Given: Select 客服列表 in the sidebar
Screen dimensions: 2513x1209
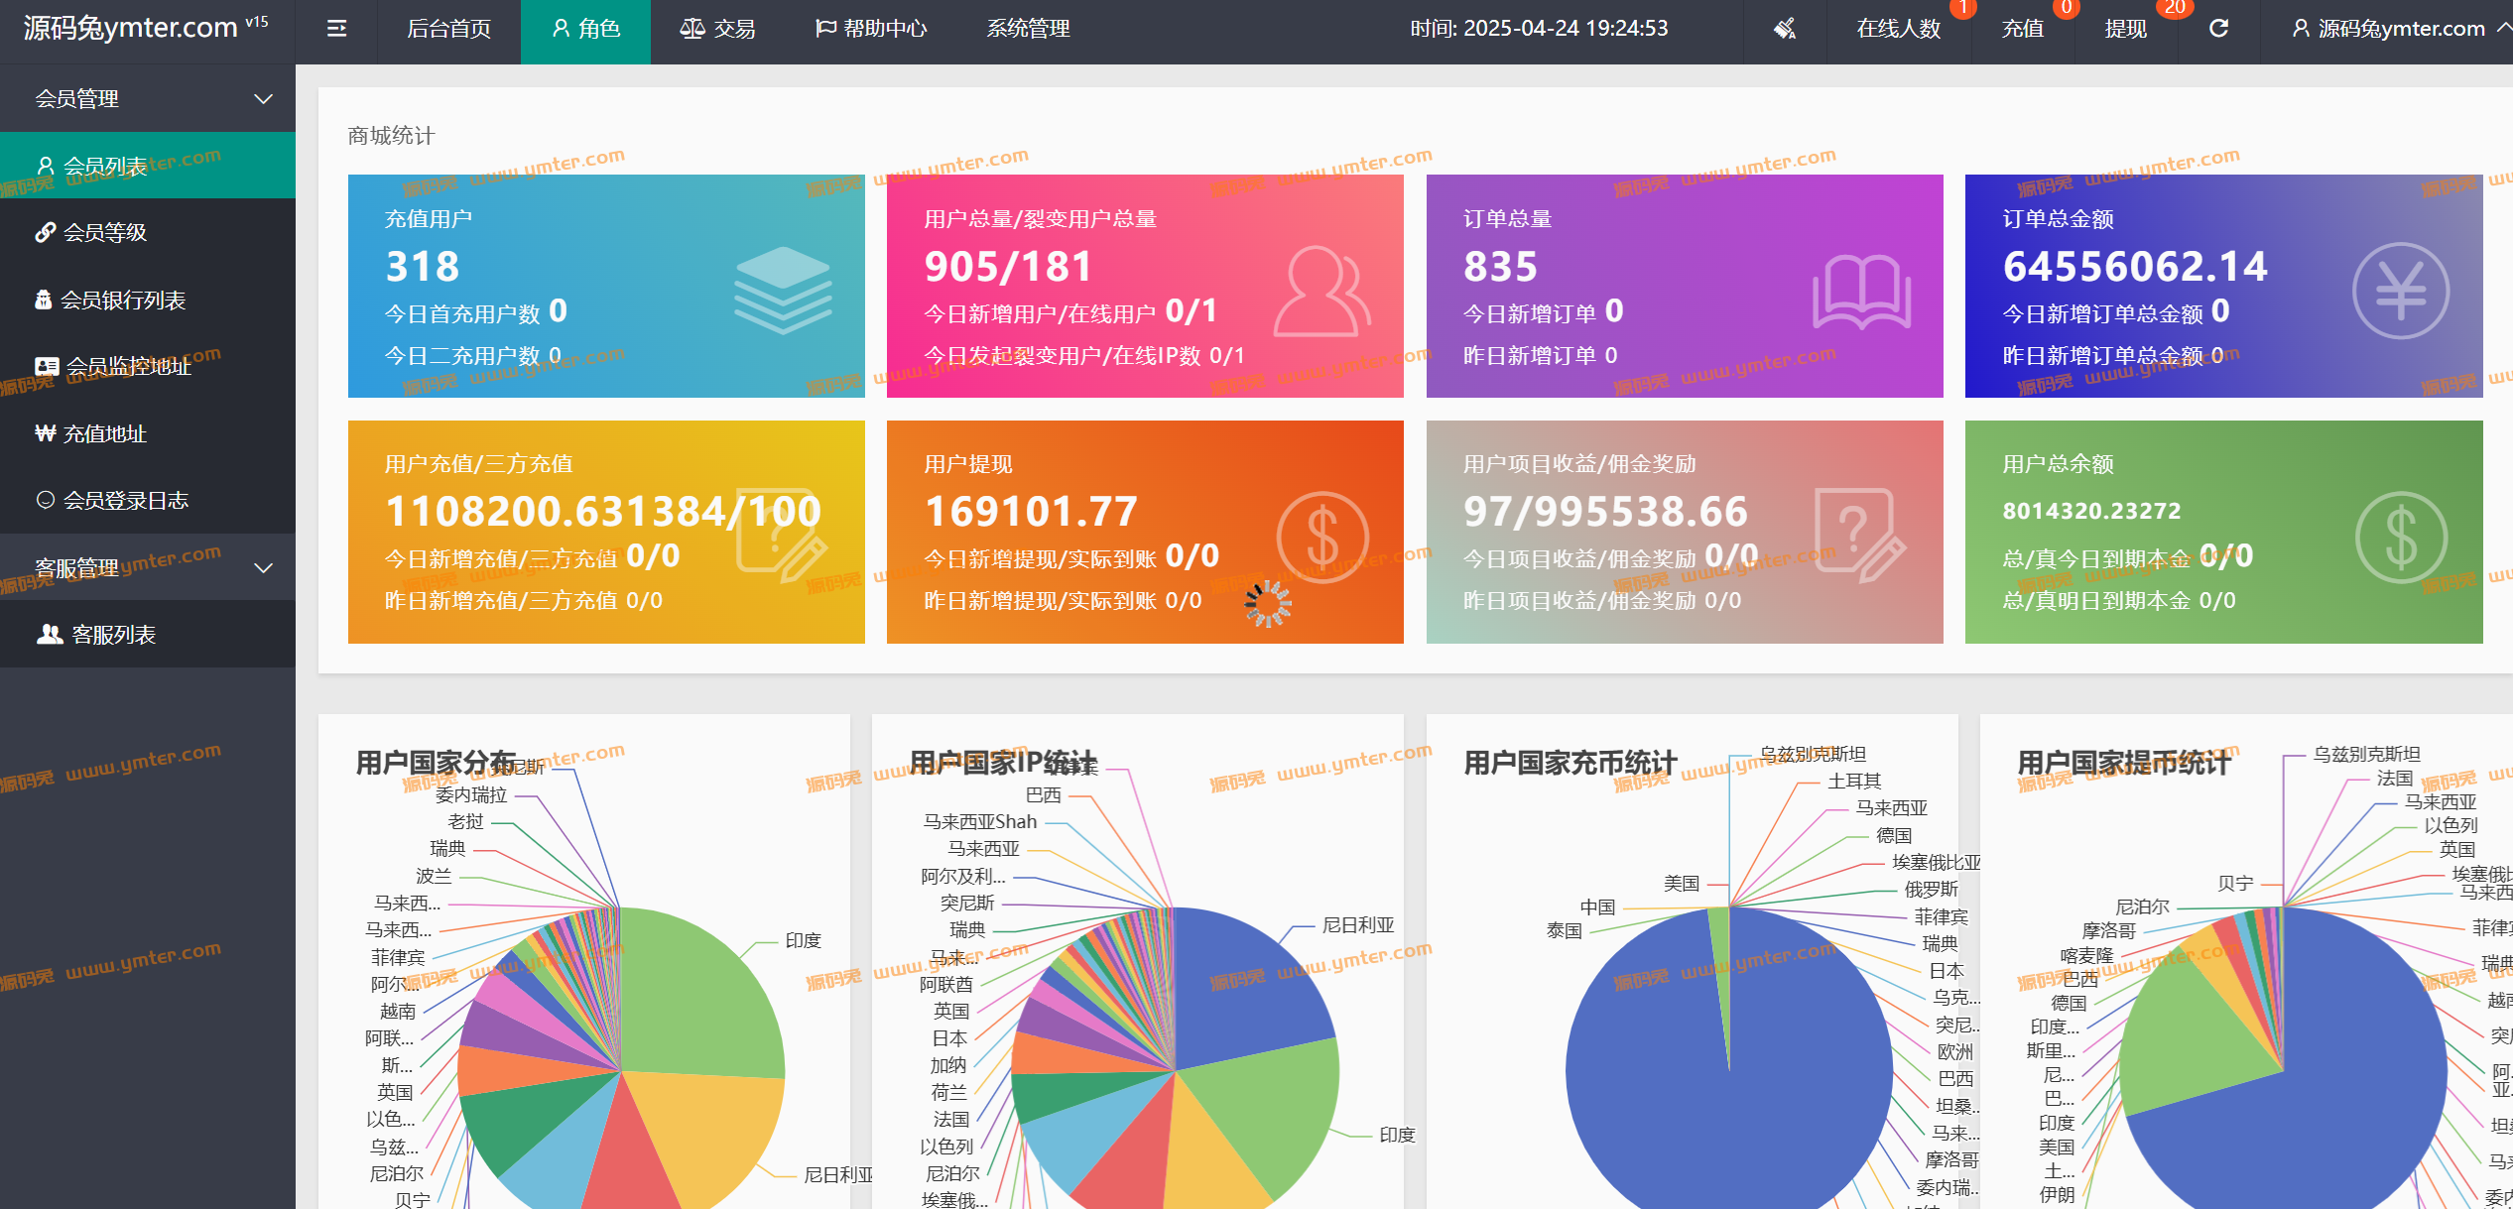Looking at the screenshot, I should point(148,635).
